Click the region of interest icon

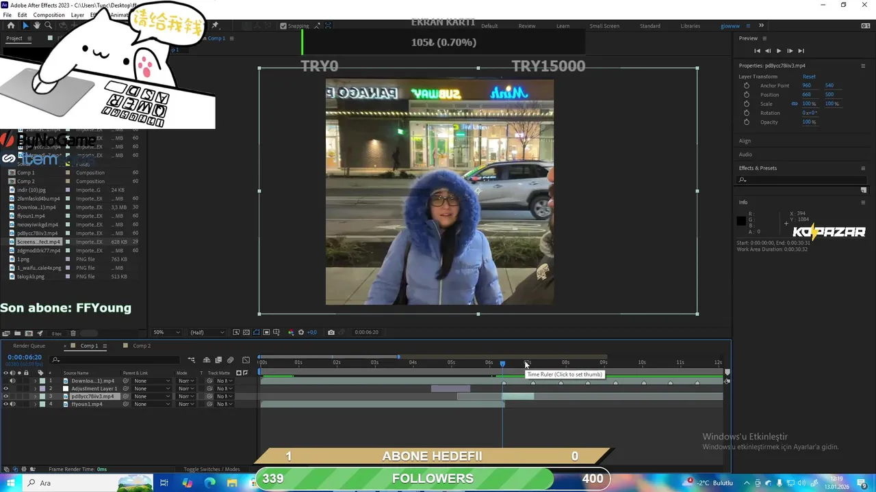pos(266,332)
